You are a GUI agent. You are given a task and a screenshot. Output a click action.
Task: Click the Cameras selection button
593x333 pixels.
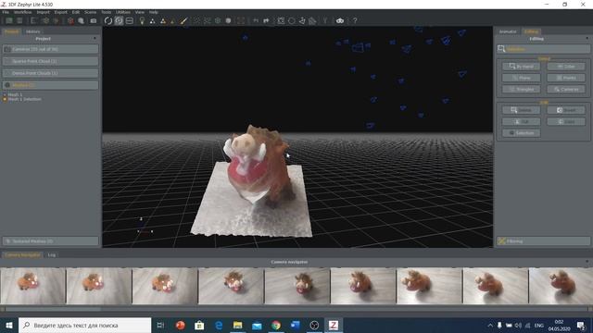(566, 90)
